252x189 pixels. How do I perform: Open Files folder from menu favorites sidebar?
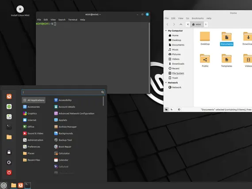pos(9,137)
